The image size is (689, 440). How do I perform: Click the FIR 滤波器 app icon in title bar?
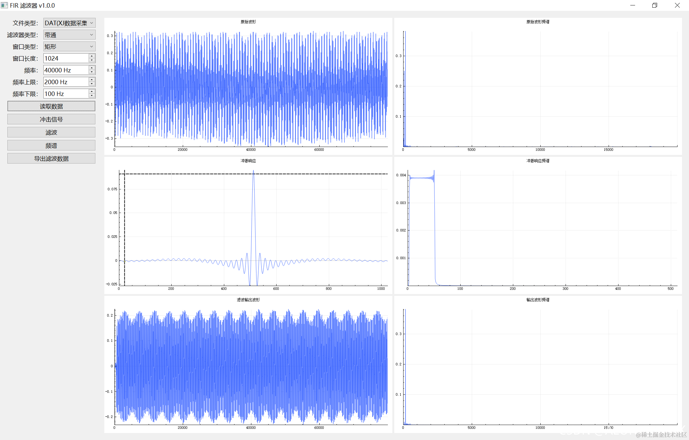click(4, 5)
